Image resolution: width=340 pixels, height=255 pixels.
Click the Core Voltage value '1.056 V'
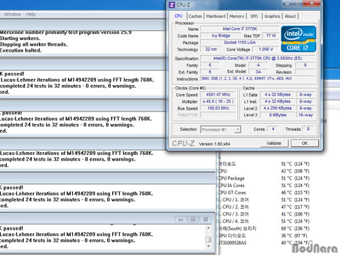(x=266, y=49)
